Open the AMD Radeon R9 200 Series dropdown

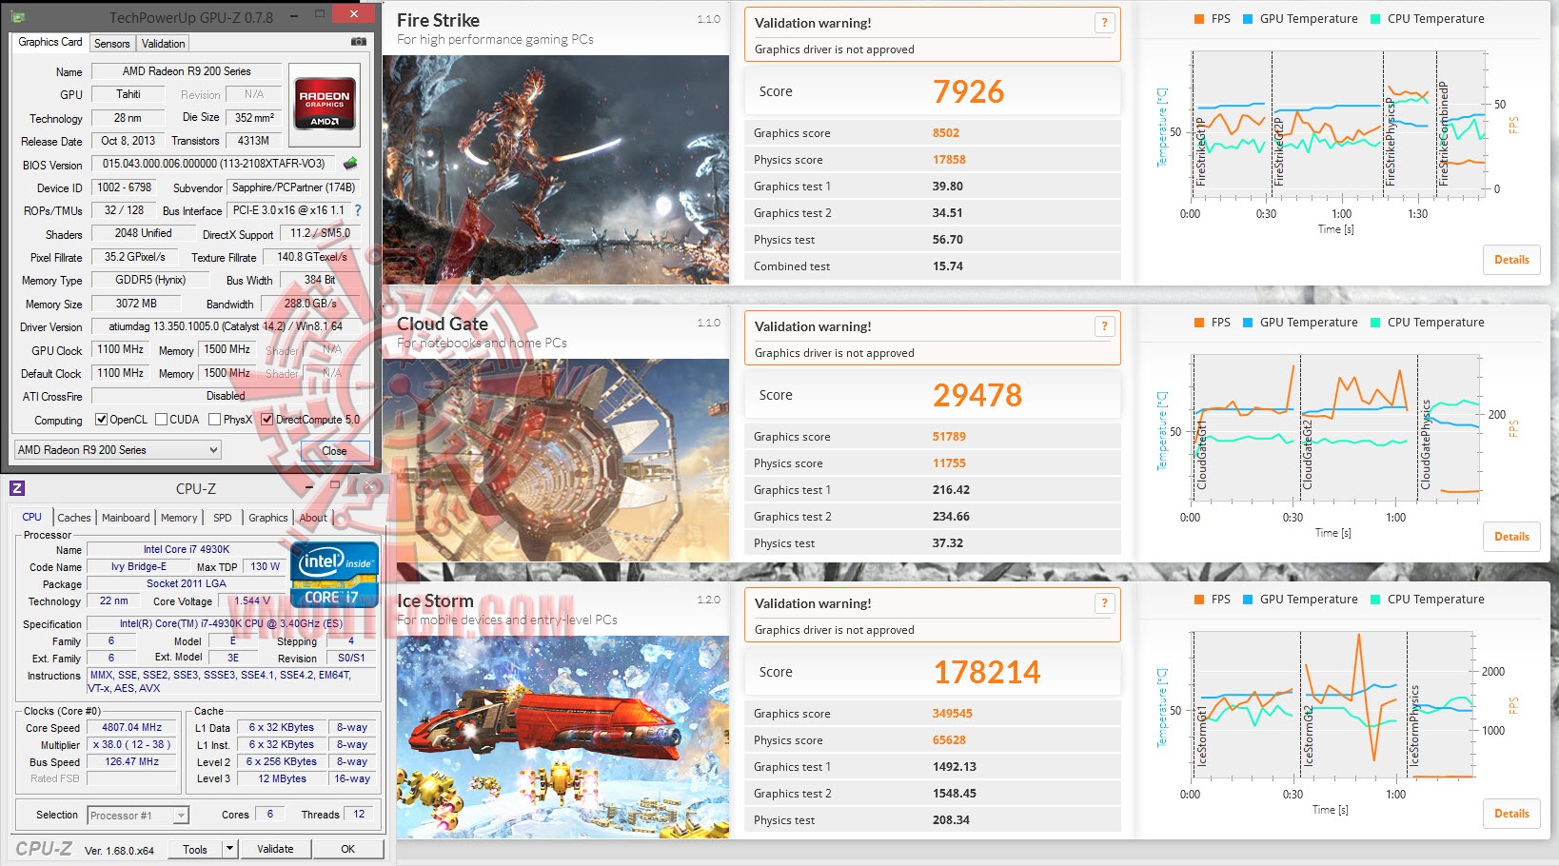point(118,450)
